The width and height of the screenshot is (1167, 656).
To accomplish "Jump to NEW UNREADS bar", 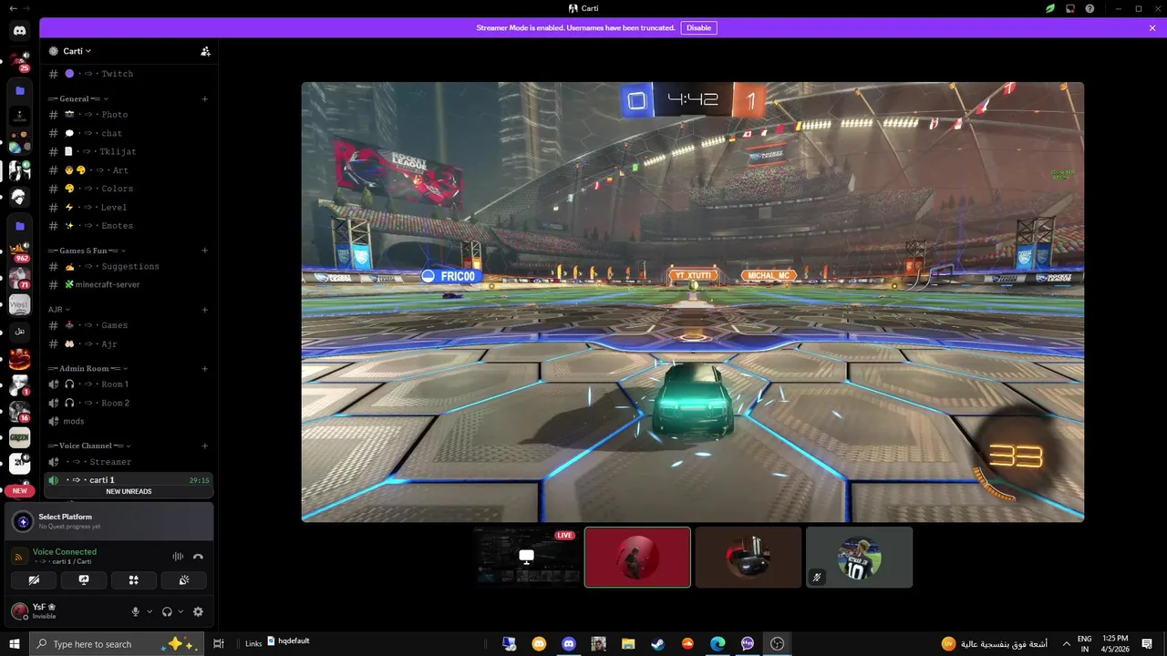I will pyautogui.click(x=129, y=492).
